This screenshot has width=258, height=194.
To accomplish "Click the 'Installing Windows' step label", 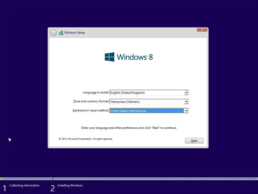I will [70, 185].
